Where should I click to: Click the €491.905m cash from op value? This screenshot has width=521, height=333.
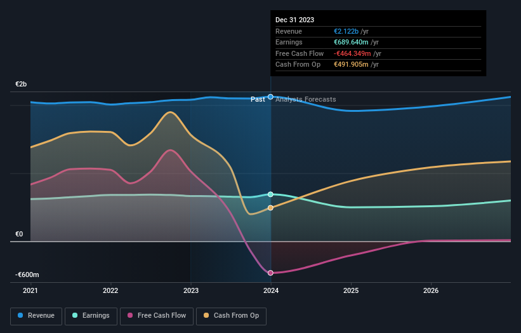click(351, 65)
